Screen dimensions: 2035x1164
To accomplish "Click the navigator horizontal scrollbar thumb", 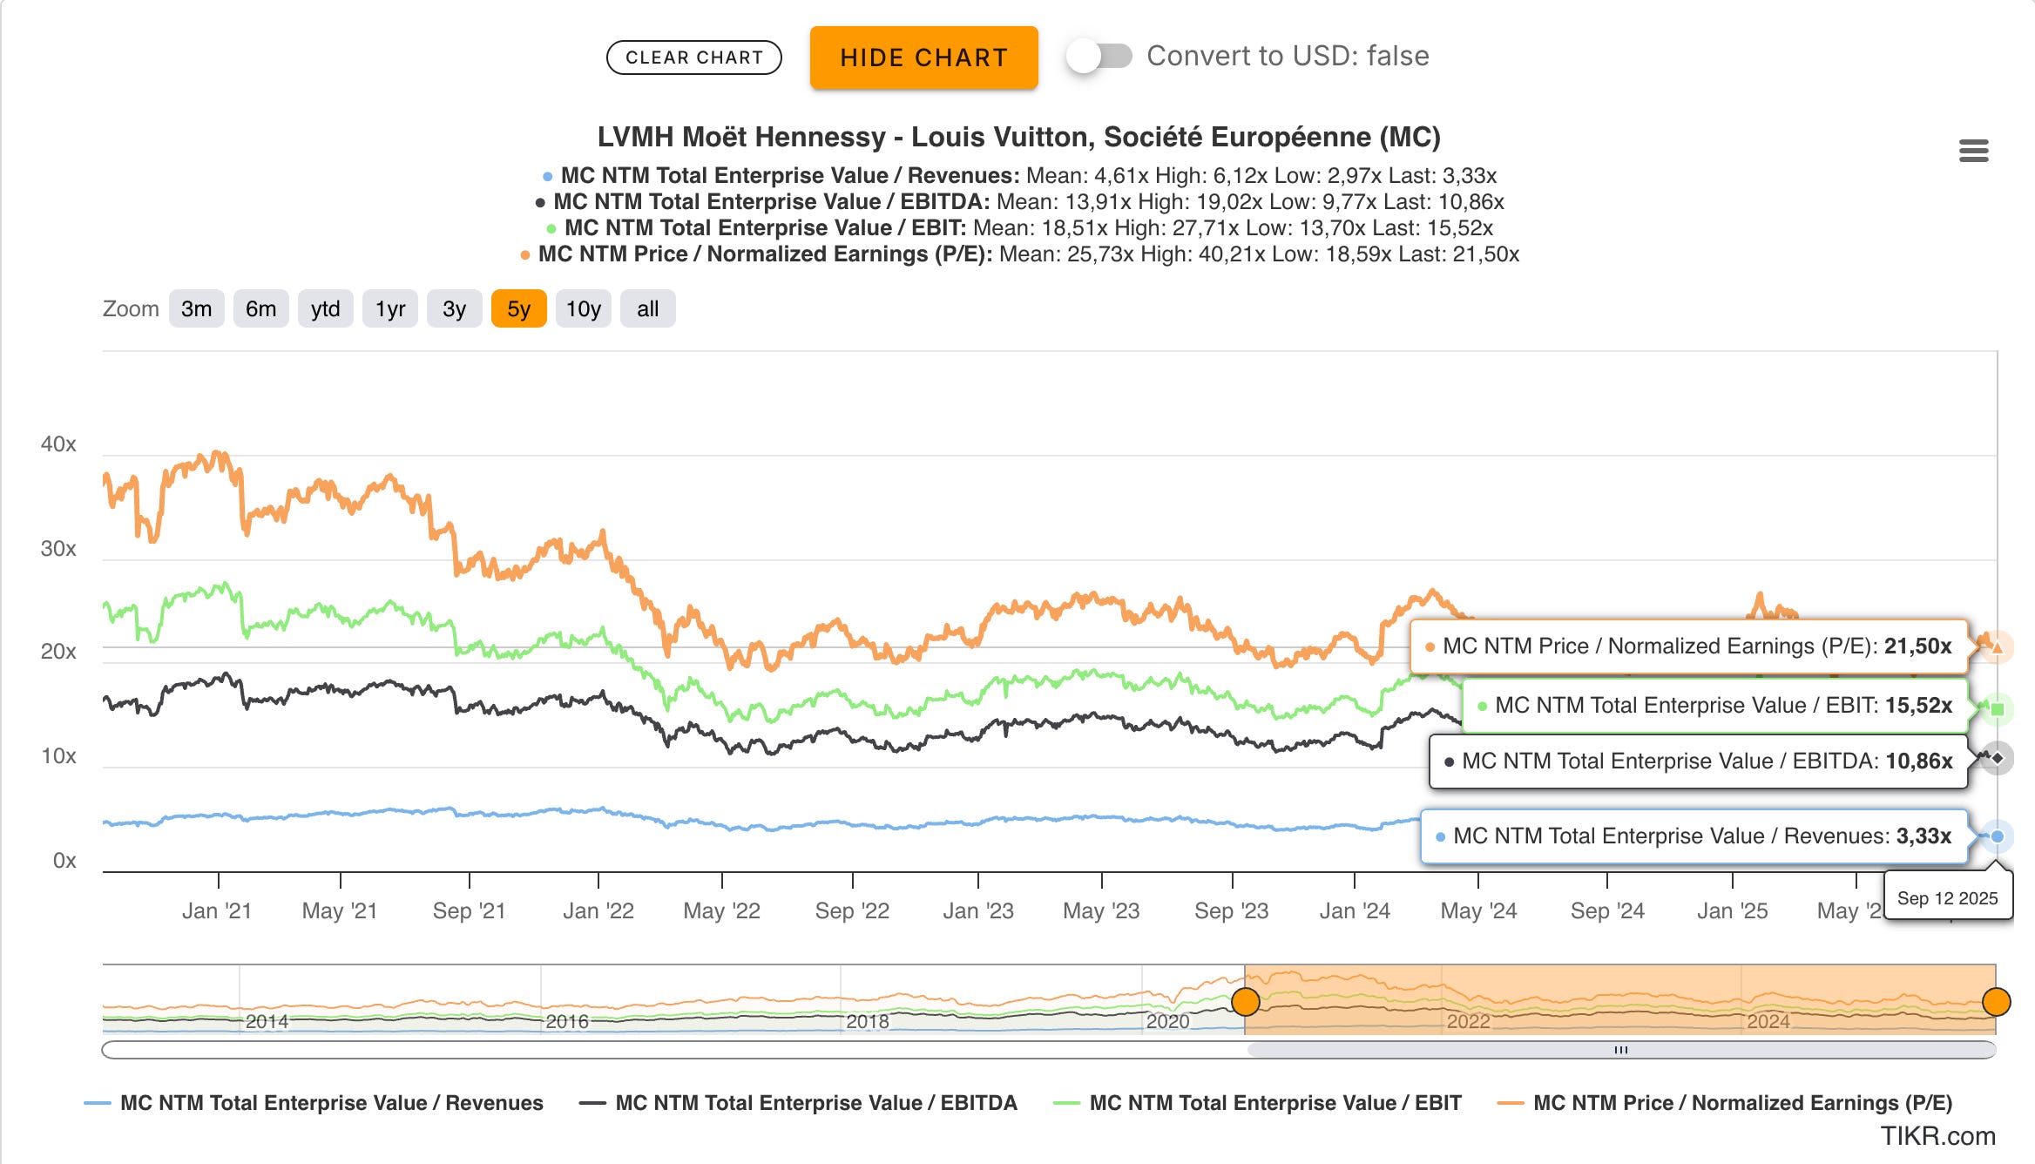I will coord(1620,1050).
